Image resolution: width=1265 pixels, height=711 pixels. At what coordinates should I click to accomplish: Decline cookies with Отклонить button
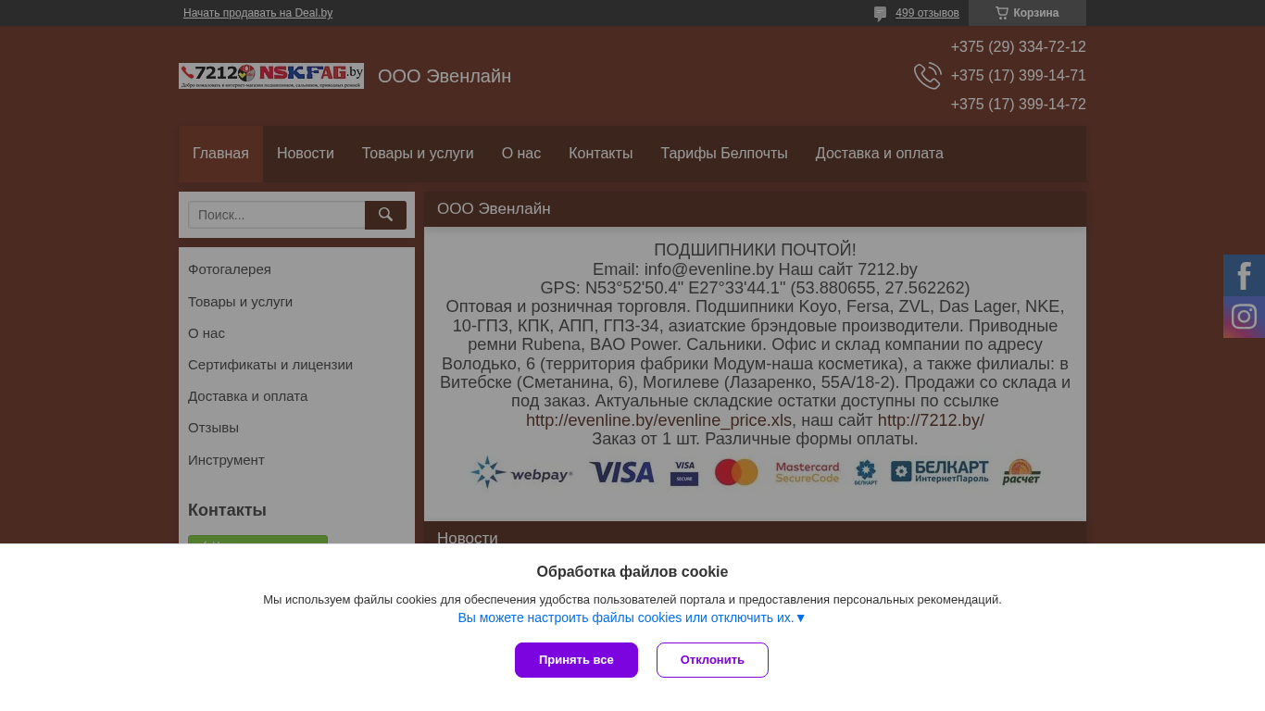712,660
